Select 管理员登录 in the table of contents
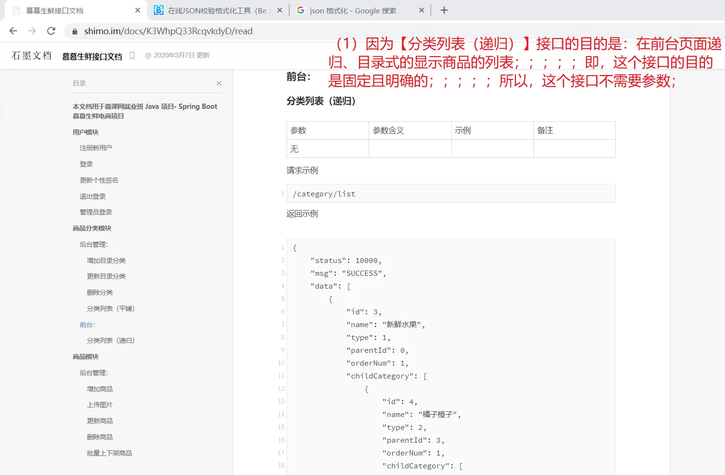The image size is (725, 475). click(95, 212)
